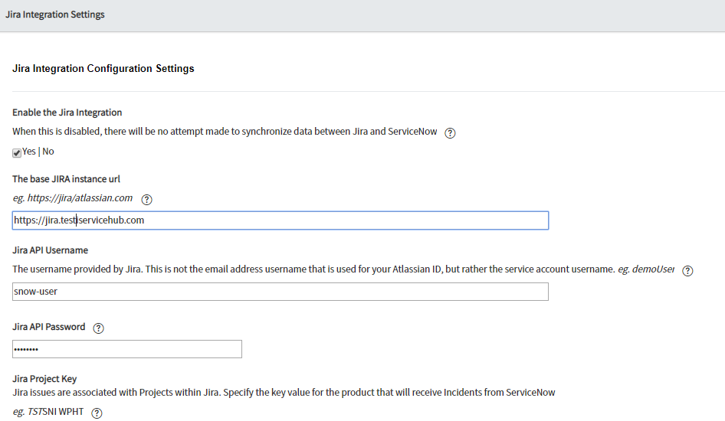This screenshot has width=725, height=421.
Task: Select the Jira Integration Configuration Settings heading
Action: [x=103, y=68]
